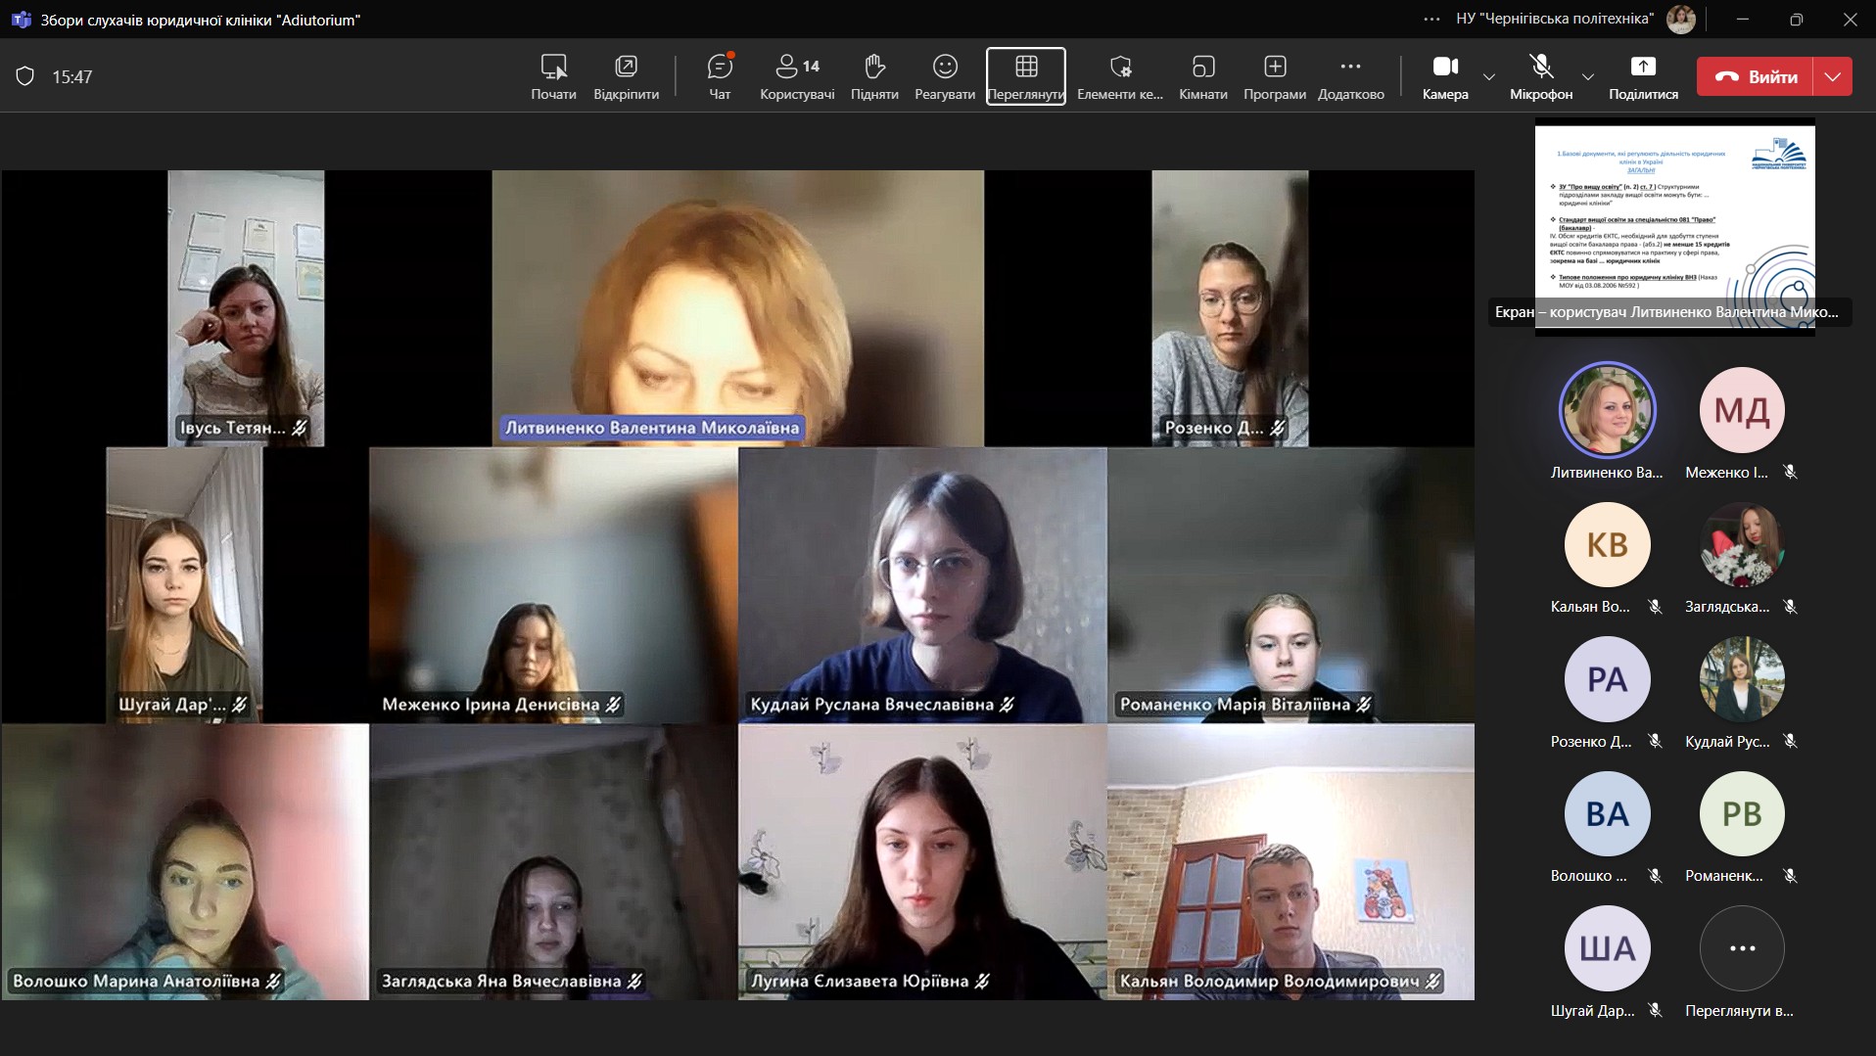The width and height of the screenshot is (1876, 1056).
Task: Expand the Вийти leave options arrow
Action: [x=1833, y=76]
